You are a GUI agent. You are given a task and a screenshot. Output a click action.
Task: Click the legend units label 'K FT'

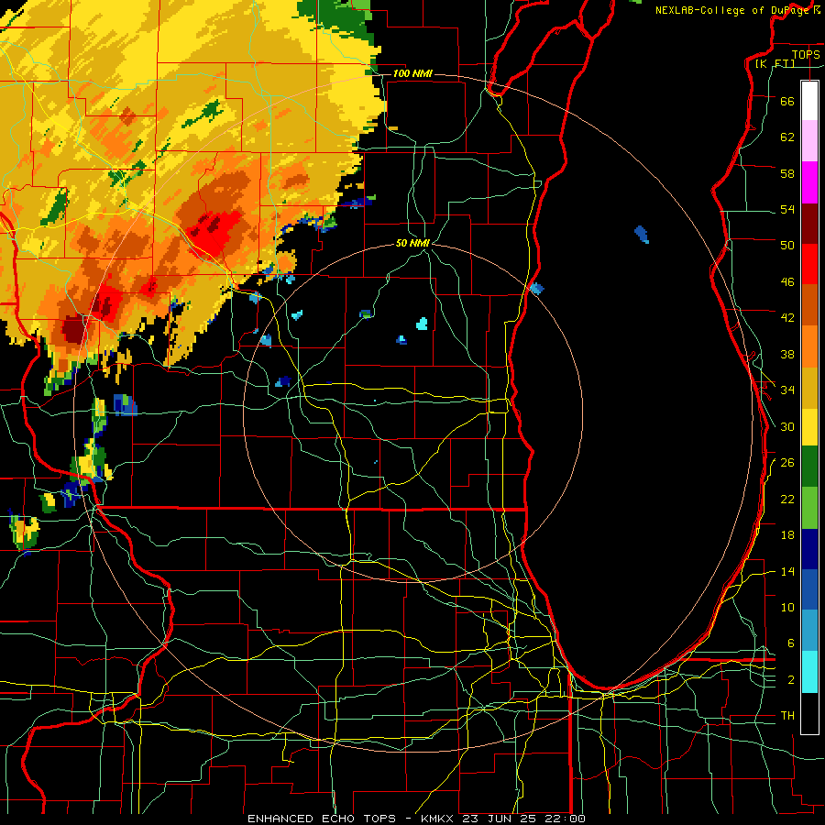pyautogui.click(x=775, y=64)
